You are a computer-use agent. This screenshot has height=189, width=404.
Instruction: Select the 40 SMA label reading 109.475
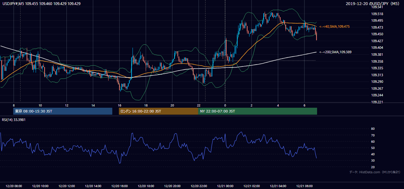click(x=334, y=27)
